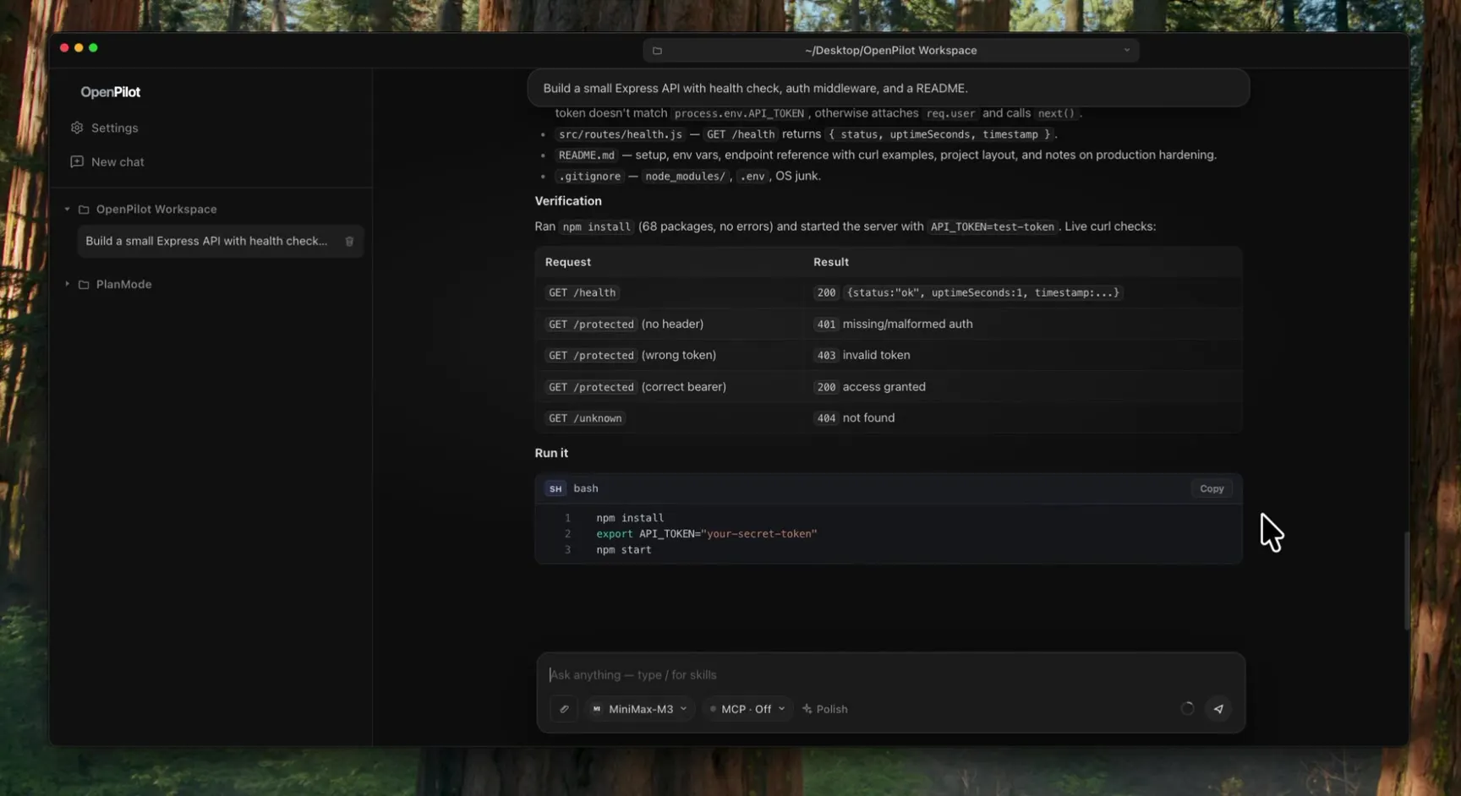This screenshot has height=796, width=1461.
Task: Open the Settings label in sidebar
Action: pos(114,128)
